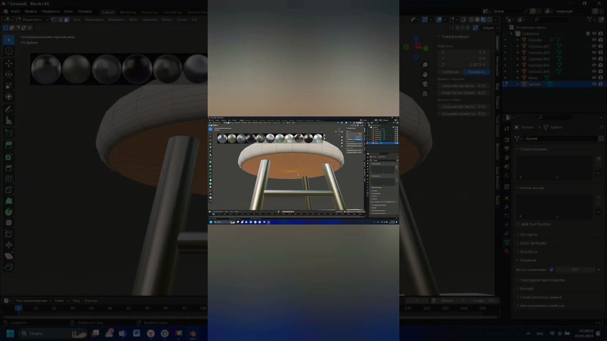607x341 pixels.
Task: Toggle the Автосглаживание checkbox in background properties
Action: [x=551, y=269]
